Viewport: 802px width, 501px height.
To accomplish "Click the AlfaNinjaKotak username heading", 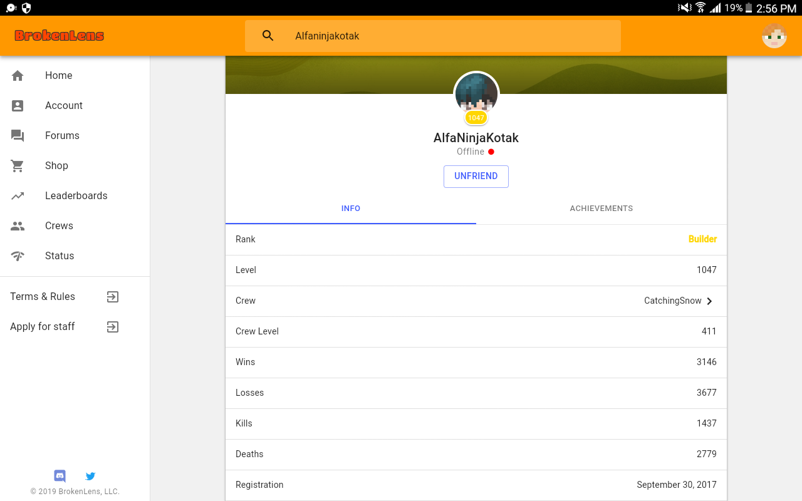I will (x=476, y=138).
